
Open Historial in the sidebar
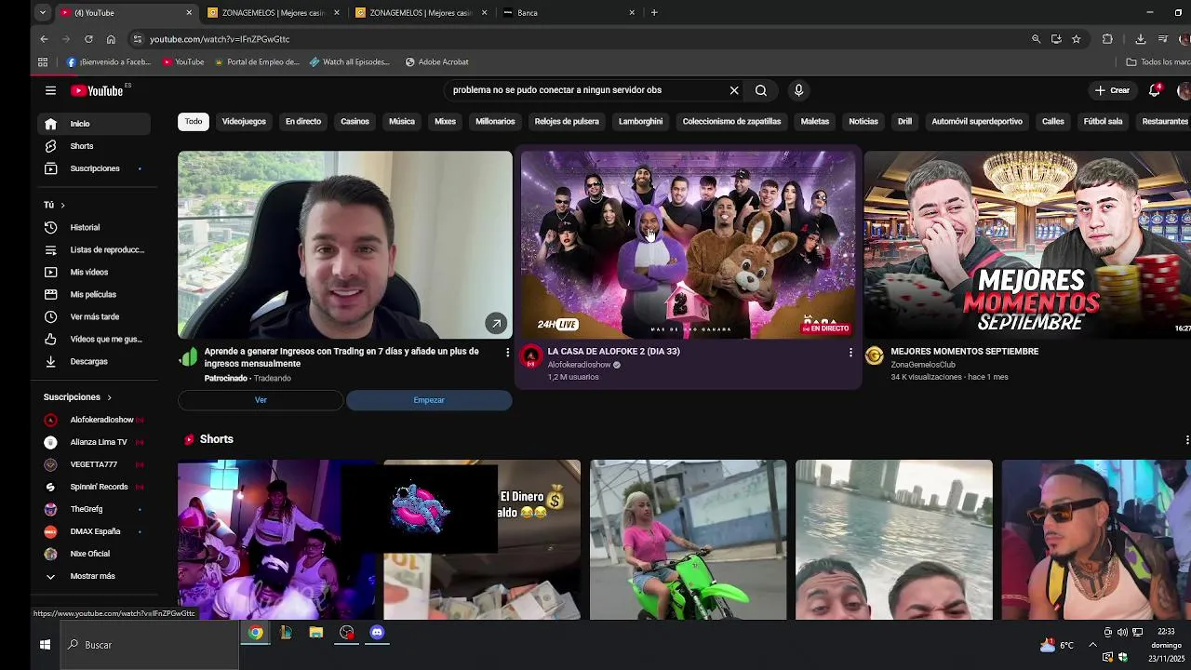pyautogui.click(x=94, y=227)
